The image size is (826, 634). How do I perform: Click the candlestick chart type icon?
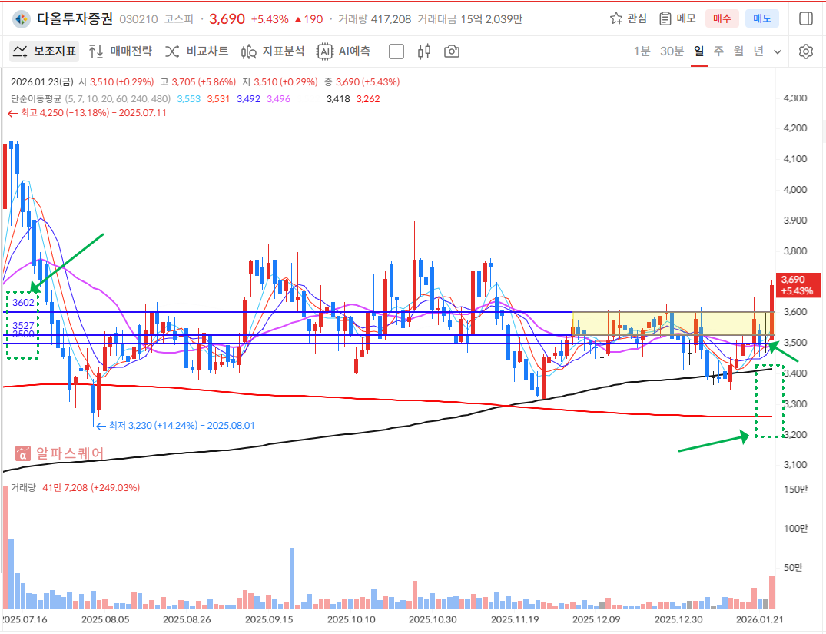423,51
